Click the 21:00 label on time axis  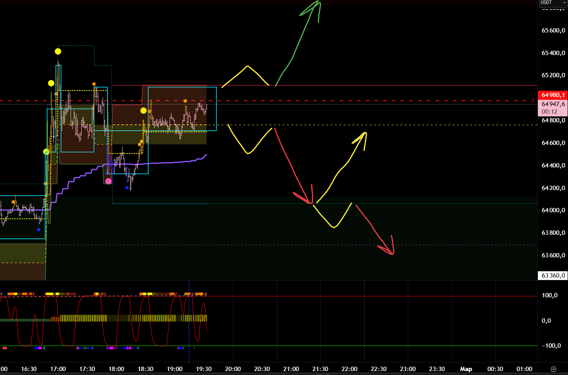291,369
